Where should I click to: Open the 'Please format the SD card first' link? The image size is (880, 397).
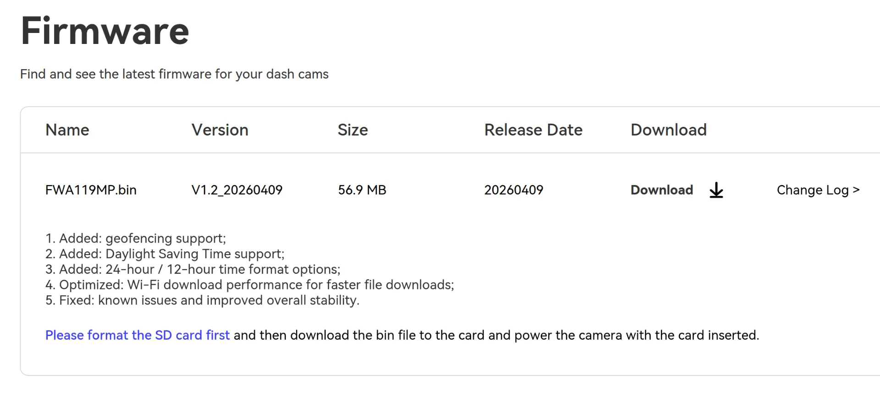137,335
